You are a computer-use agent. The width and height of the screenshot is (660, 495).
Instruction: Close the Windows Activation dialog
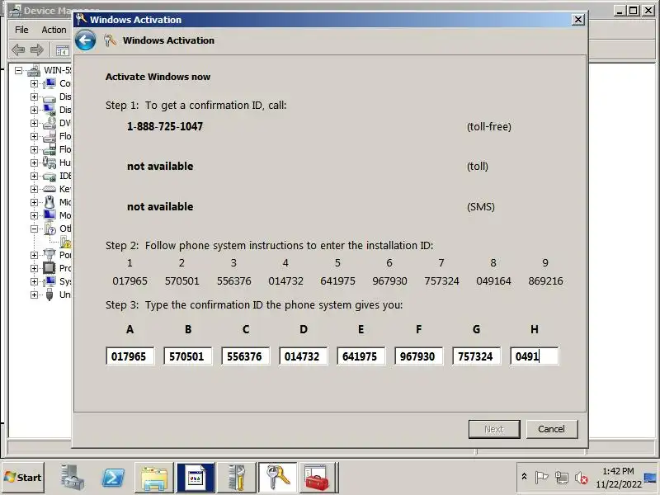[x=578, y=19]
